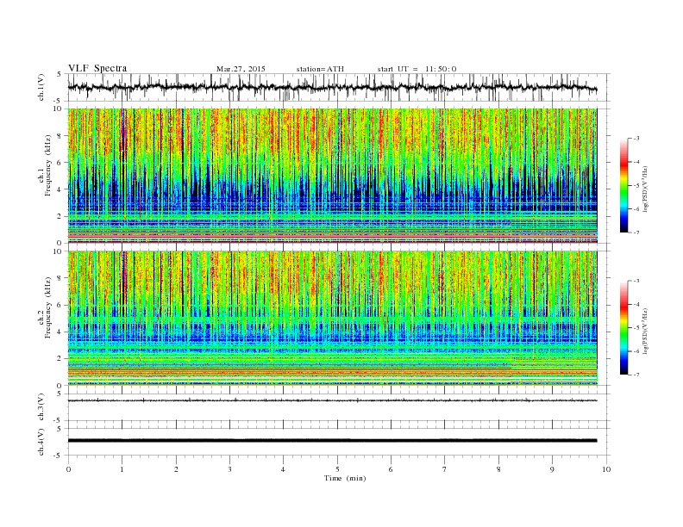
Task: Click the "-3" tick on ch.1 colorbar
Action: pyautogui.click(x=636, y=139)
